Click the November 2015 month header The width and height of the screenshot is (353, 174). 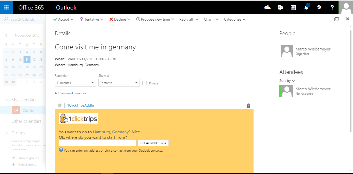coord(27,35)
